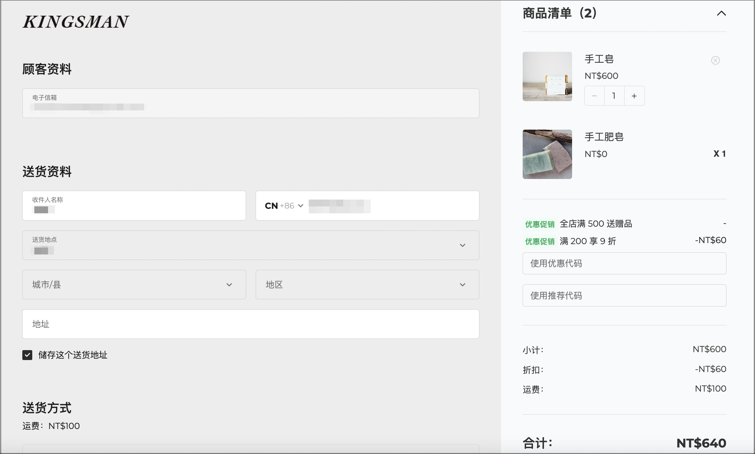This screenshot has height=454, width=755.
Task: Click the 使用推荐代码 input field
Action: [624, 295]
